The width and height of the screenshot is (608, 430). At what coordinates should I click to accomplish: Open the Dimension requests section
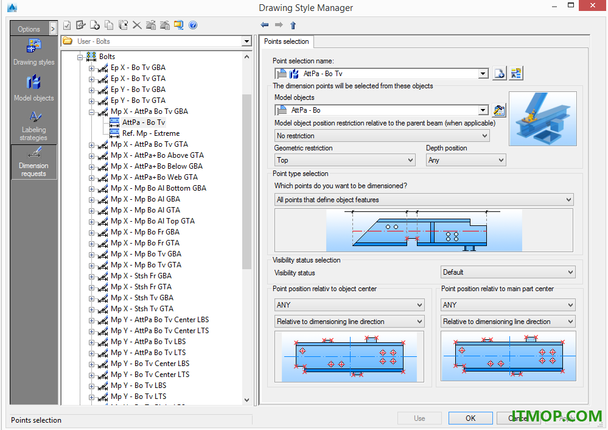(33, 162)
